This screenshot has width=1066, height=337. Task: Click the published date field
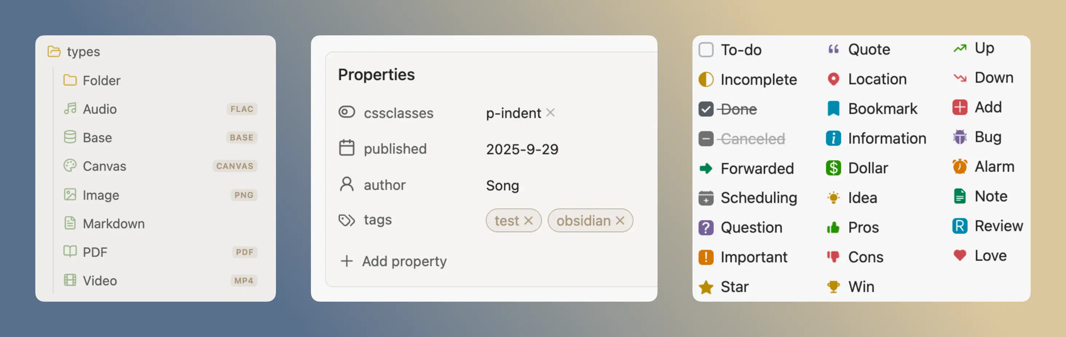click(522, 149)
